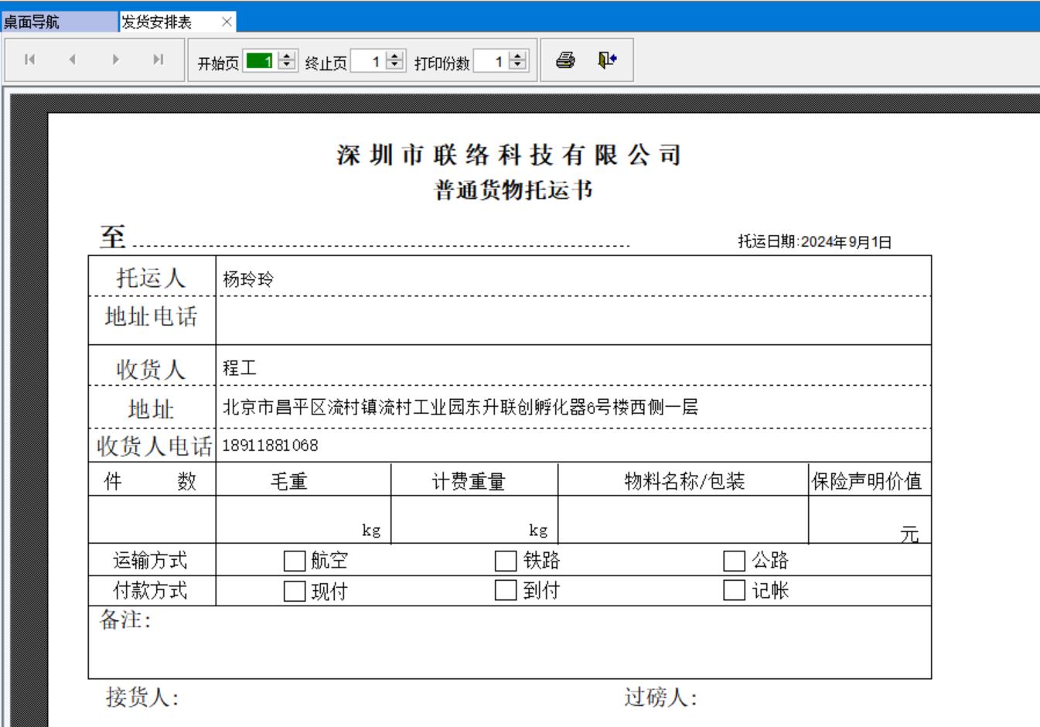The width and height of the screenshot is (1040, 727).
Task: Go to the next page
Action: tap(115, 60)
